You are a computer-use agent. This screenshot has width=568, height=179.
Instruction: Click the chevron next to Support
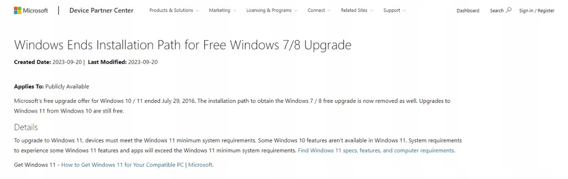pos(404,11)
